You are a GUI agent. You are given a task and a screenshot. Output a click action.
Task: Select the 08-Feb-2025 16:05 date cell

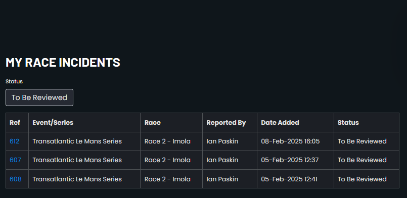(x=290, y=141)
